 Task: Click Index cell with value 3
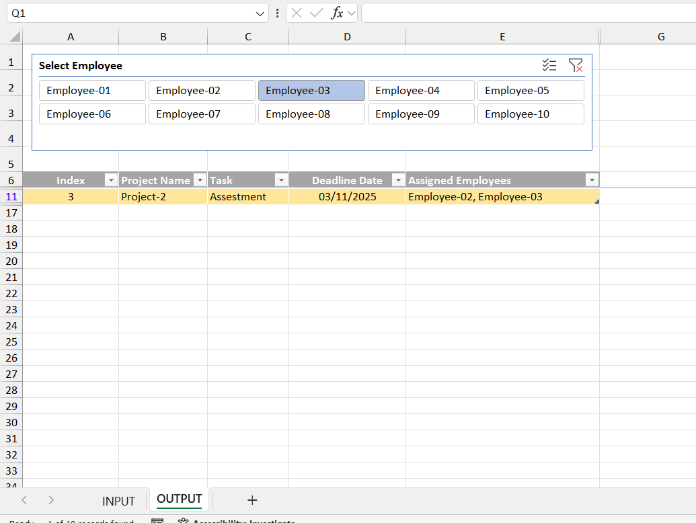(x=71, y=196)
